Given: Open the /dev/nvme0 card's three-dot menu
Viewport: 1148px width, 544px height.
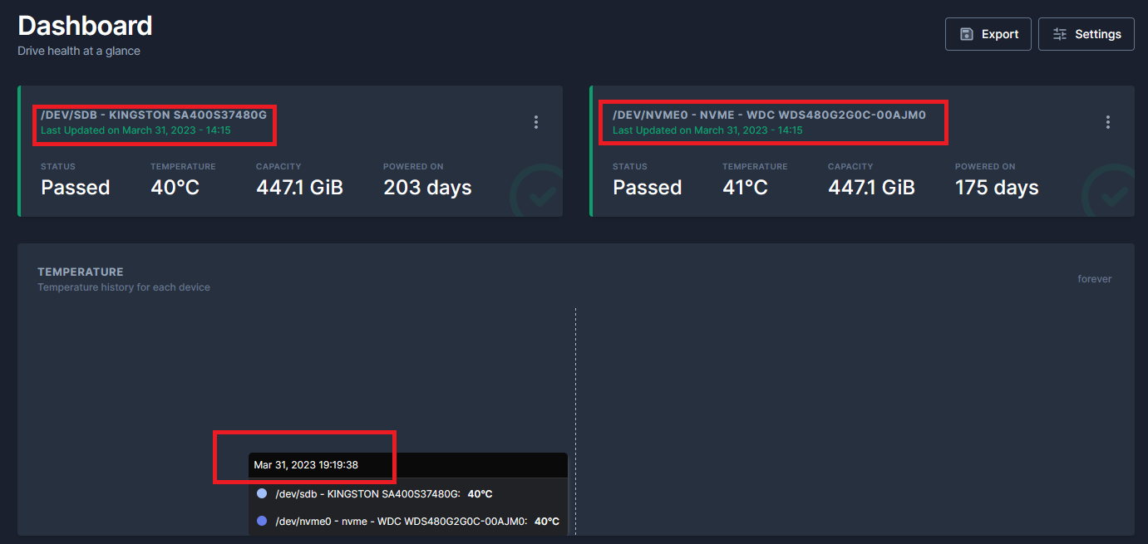Looking at the screenshot, I should (1108, 122).
